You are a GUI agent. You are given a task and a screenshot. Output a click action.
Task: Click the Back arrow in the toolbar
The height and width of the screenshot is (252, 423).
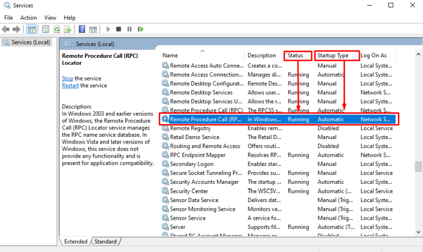point(6,29)
